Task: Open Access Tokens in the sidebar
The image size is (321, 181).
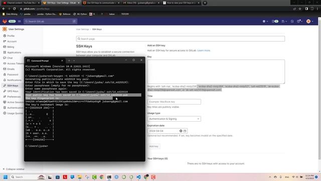Action: coord(16,64)
